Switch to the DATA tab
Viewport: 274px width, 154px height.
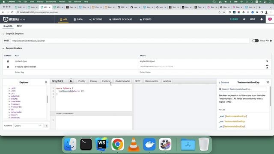pos(78,19)
